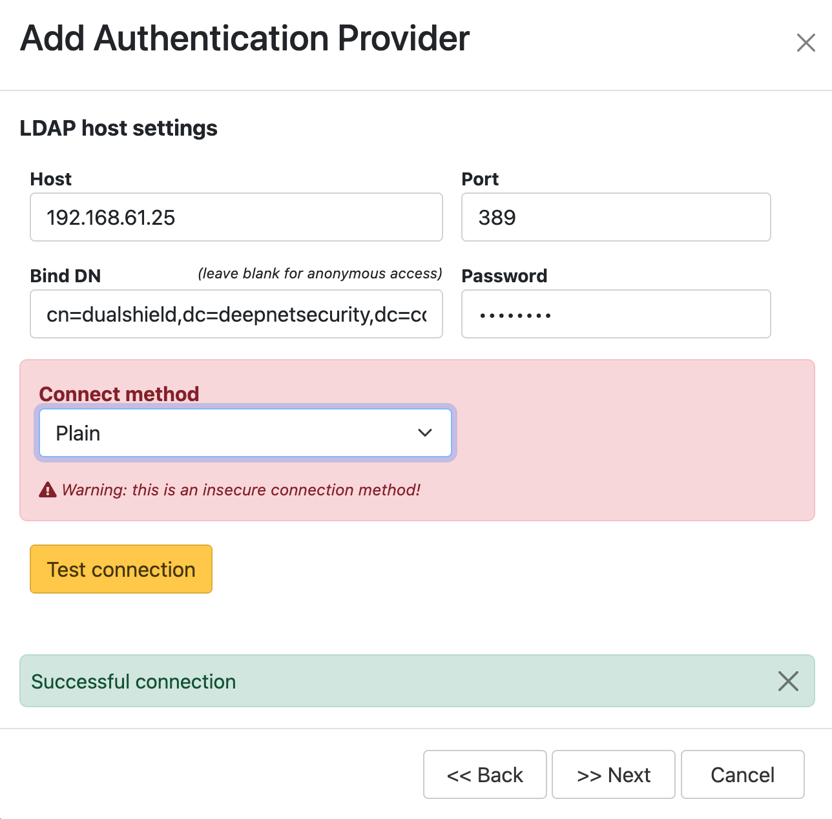Focus the Host input field
The width and height of the screenshot is (832, 819).
tap(236, 218)
